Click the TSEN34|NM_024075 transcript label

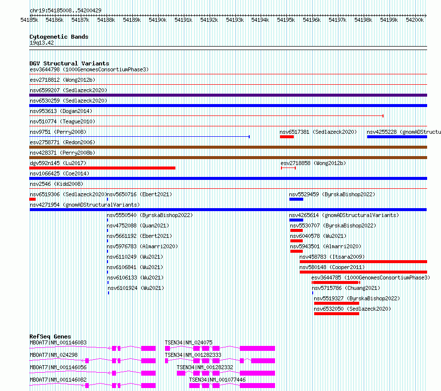[x=189, y=342]
